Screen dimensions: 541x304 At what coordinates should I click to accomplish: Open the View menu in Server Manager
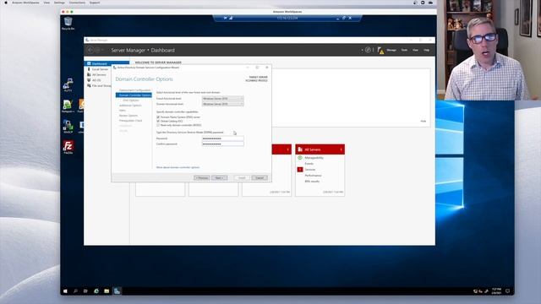[x=415, y=51]
